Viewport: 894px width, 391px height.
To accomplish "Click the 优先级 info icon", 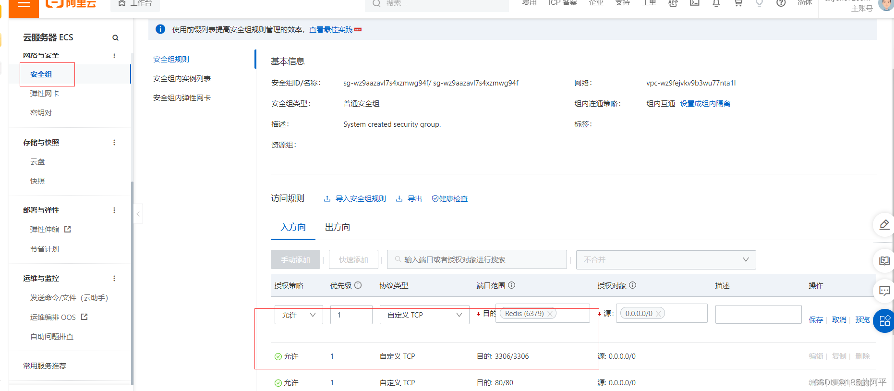I will 358,285.
